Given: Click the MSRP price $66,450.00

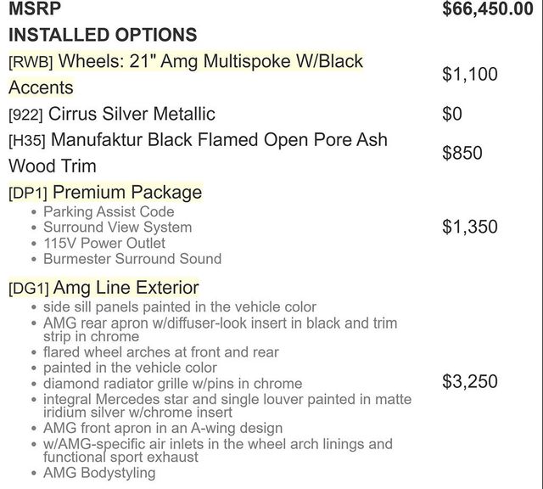Looking at the screenshot, I should click(488, 9).
